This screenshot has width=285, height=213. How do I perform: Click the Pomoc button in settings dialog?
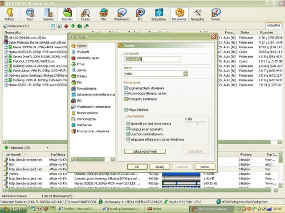coord(205,167)
